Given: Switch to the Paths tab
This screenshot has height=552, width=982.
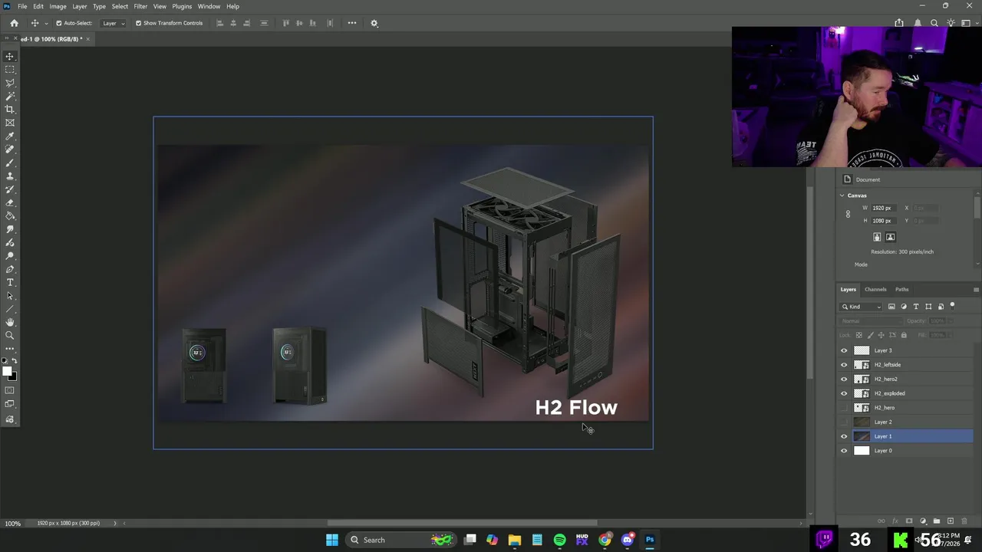Looking at the screenshot, I should click(x=901, y=289).
